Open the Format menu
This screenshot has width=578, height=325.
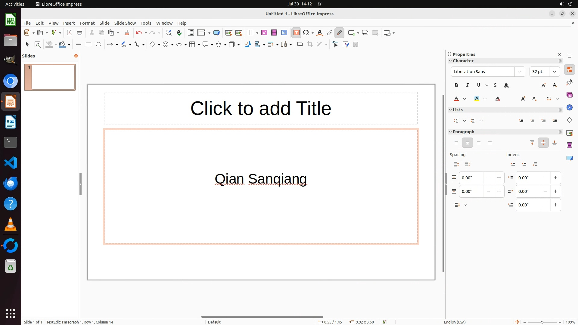coord(87,23)
